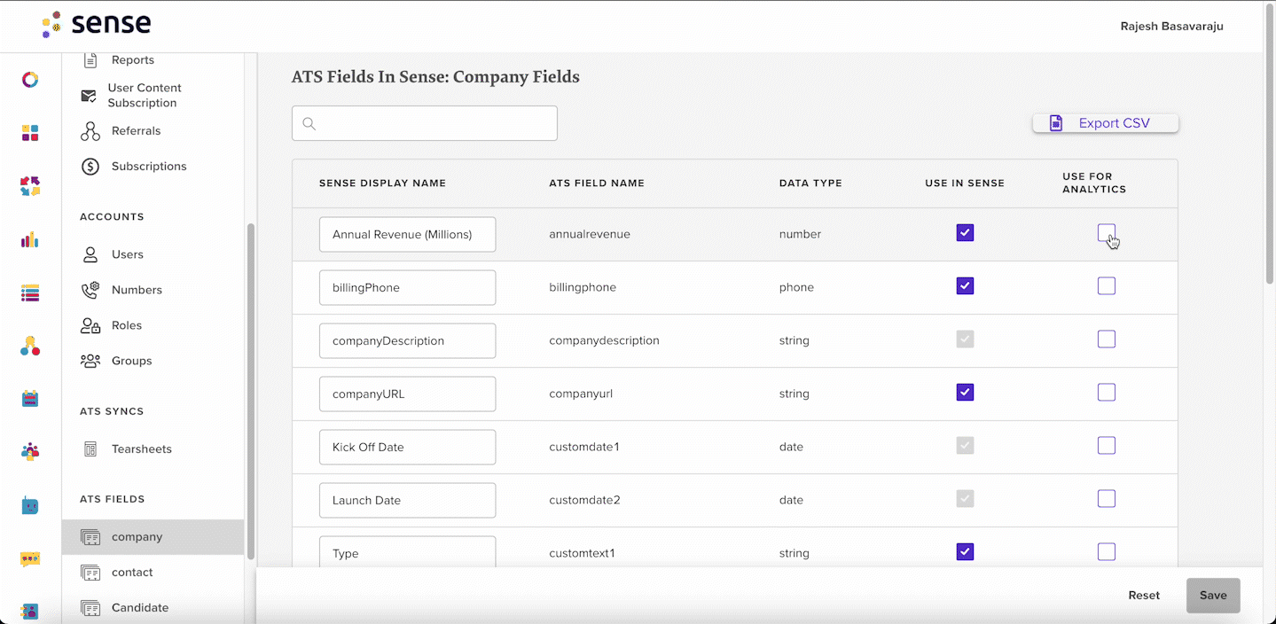
Task: Focus the company fields search box
Action: coord(425,123)
